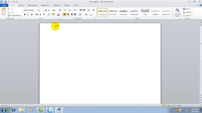Shrink the font size
Viewport: 202px width, 113px height.
pyautogui.click(x=49, y=10)
